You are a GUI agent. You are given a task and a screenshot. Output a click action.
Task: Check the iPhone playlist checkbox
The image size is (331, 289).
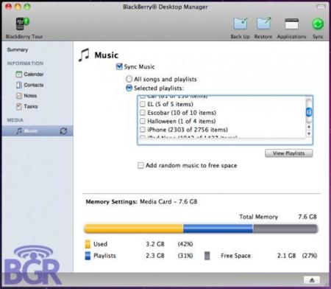(143, 129)
